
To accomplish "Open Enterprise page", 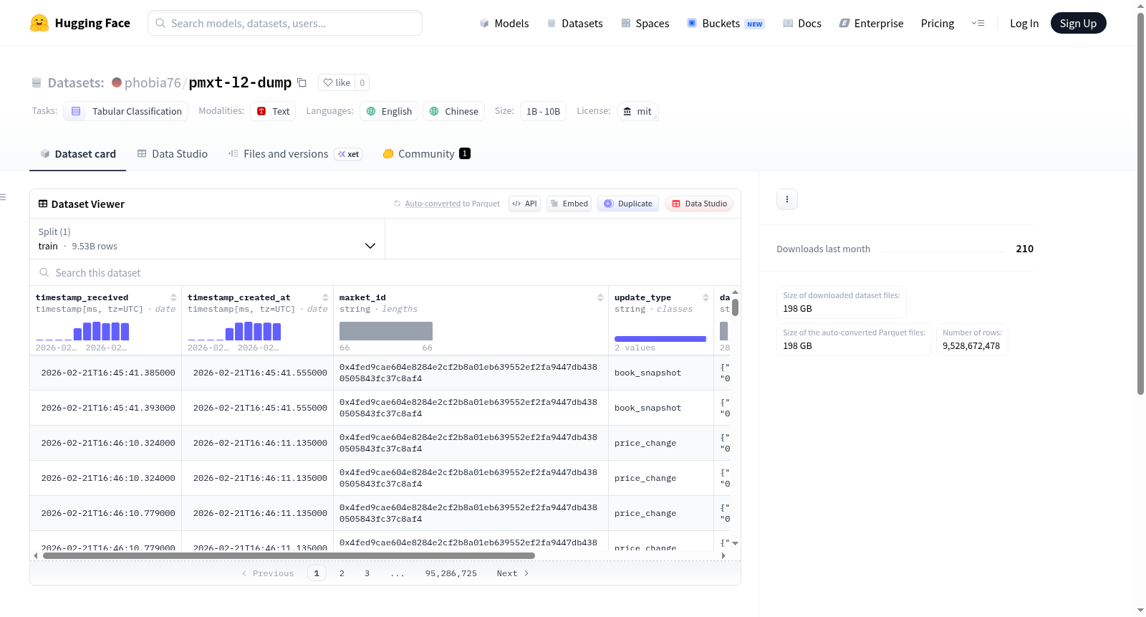I will 871,24.
